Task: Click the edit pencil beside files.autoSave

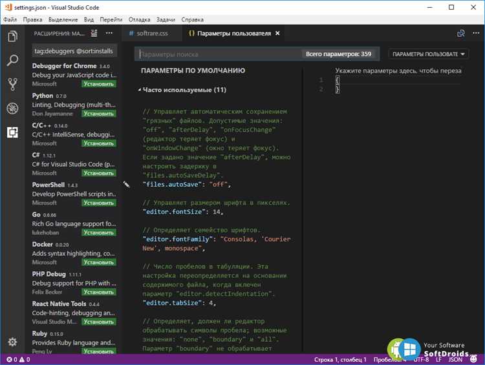Action: click(x=126, y=185)
